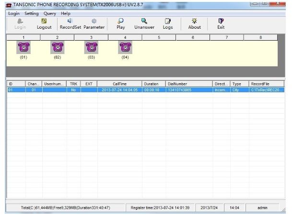Open the Unanswer calls tool
The width and height of the screenshot is (293, 217).
tap(144, 24)
